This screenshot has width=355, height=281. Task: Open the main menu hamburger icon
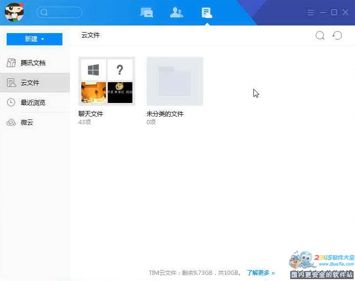310,12
